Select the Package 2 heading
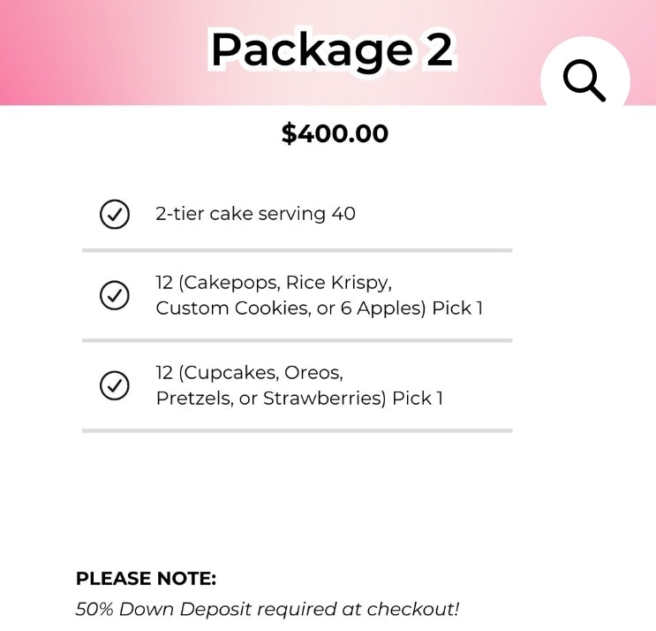 (x=331, y=49)
